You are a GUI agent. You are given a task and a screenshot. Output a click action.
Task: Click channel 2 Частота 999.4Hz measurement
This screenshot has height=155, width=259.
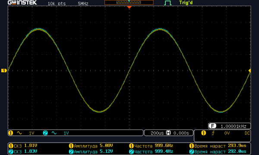151,152
